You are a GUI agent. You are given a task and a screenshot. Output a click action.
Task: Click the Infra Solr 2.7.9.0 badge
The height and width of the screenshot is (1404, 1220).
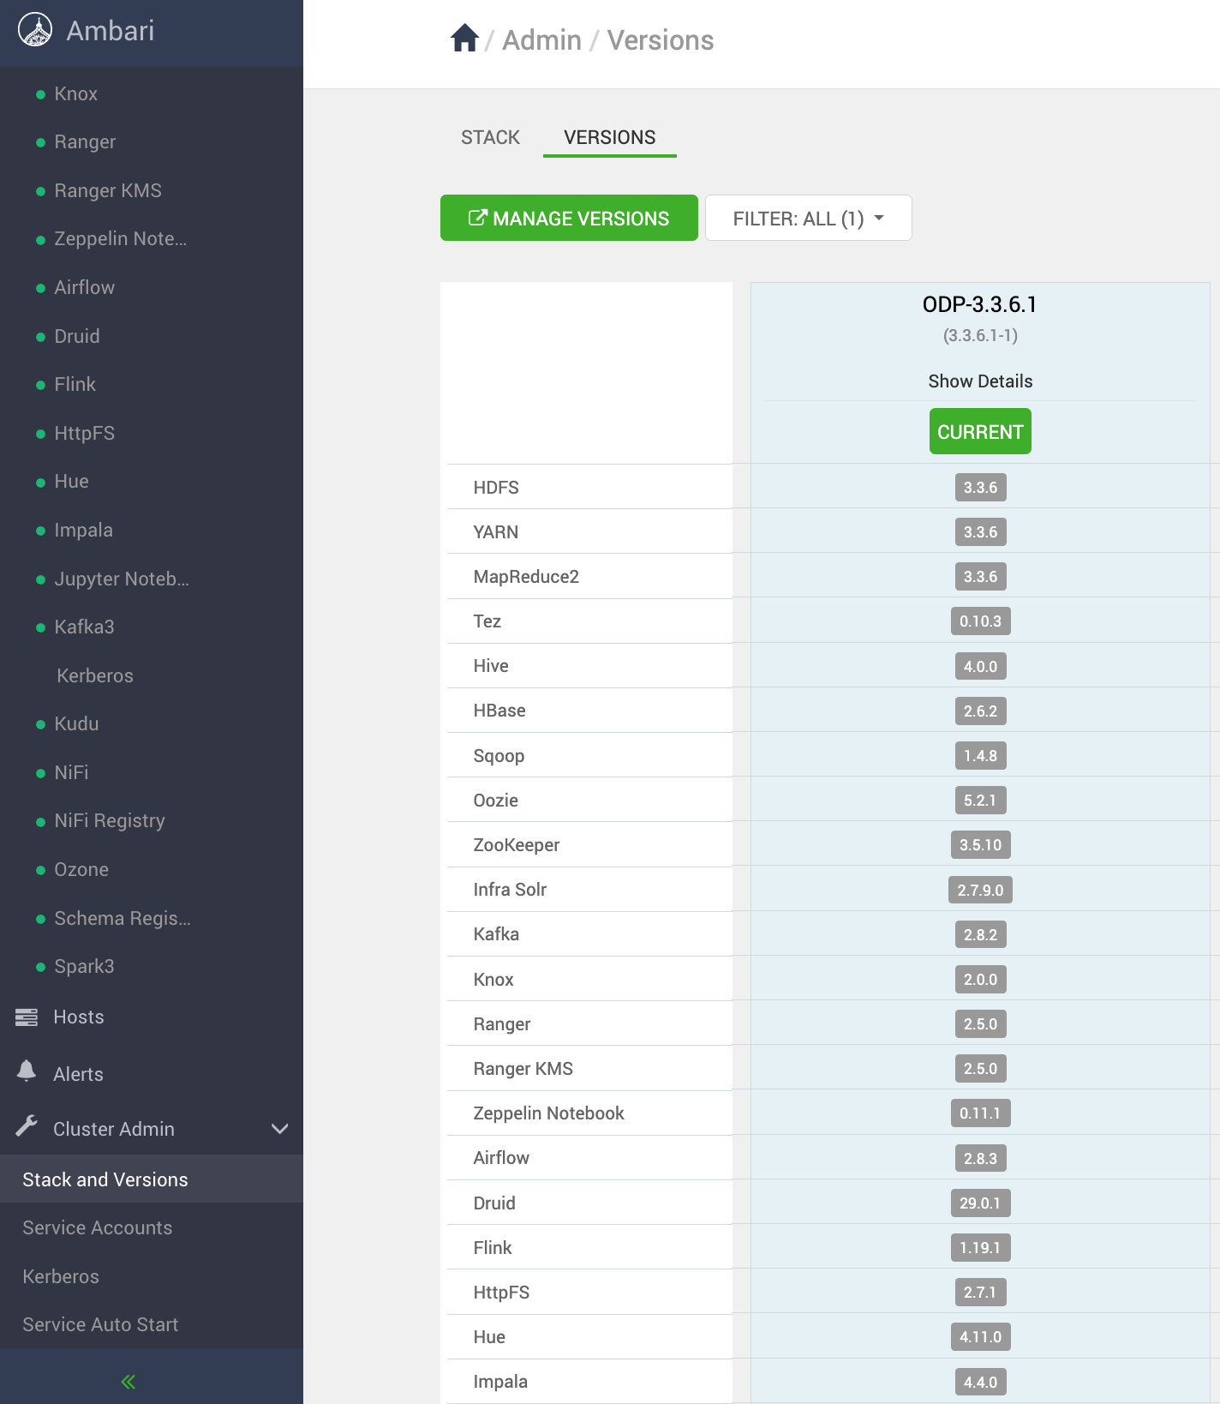(x=980, y=890)
